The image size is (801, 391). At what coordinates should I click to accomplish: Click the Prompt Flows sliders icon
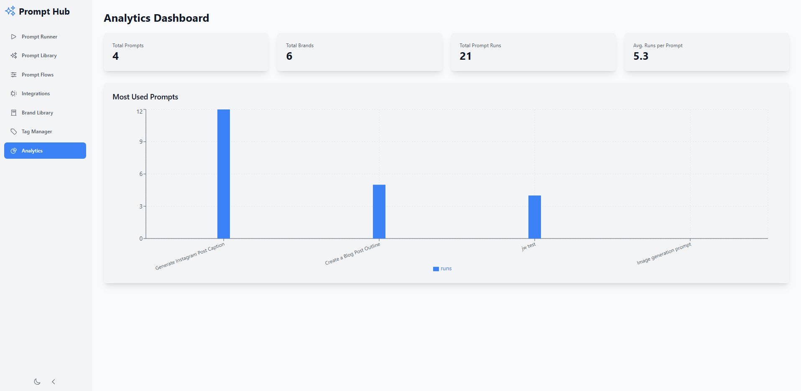14,75
